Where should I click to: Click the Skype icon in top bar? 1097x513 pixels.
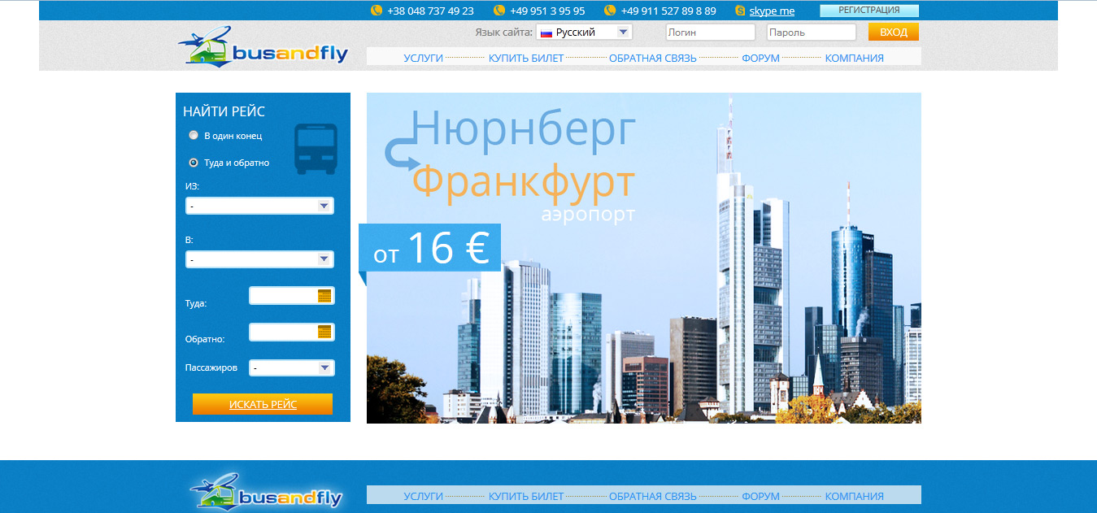[740, 11]
